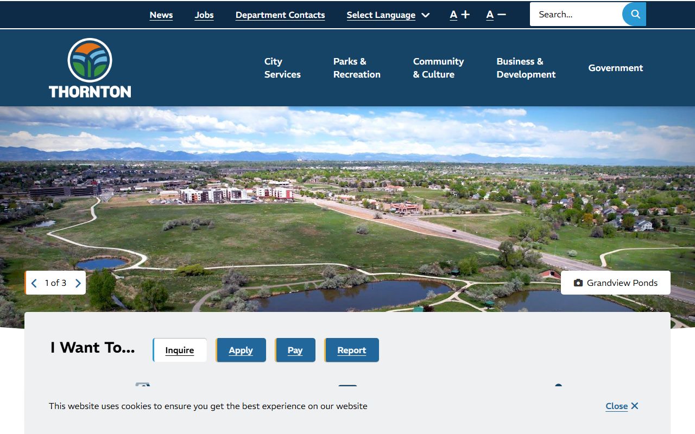Image resolution: width=695 pixels, height=434 pixels.
Task: Open the Jobs link
Action: [204, 15]
